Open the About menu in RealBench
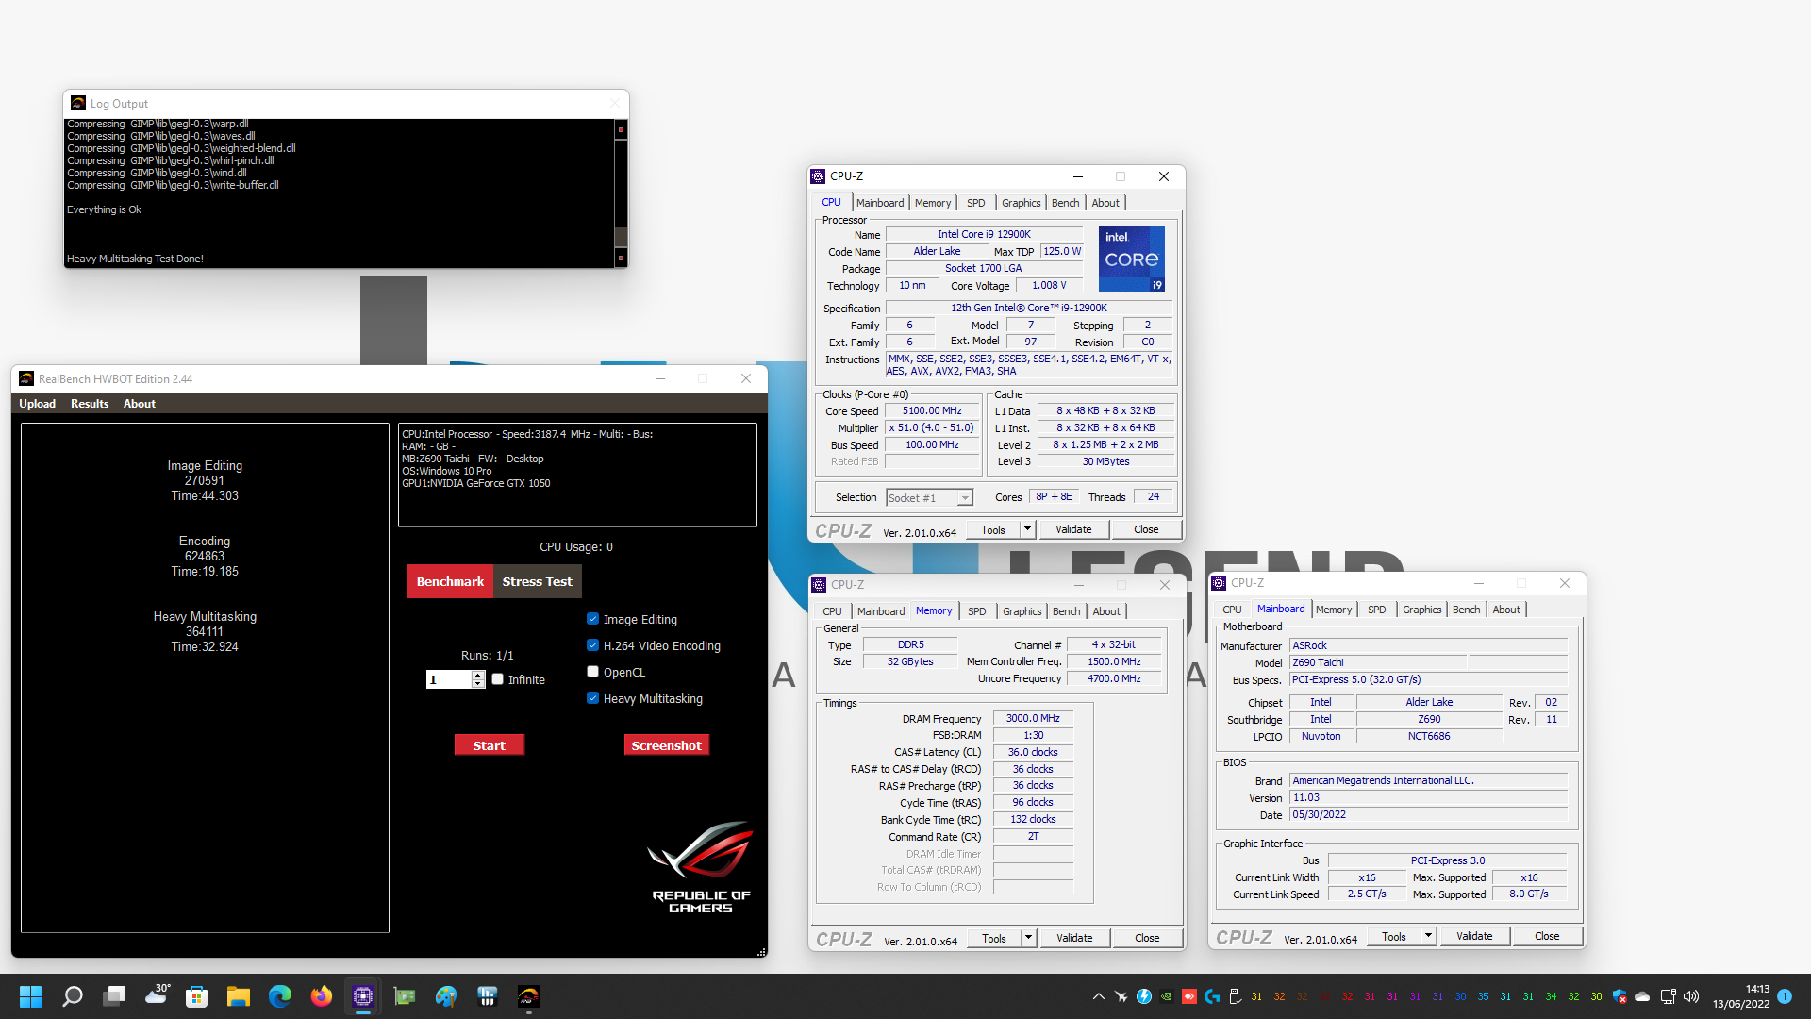 (140, 404)
